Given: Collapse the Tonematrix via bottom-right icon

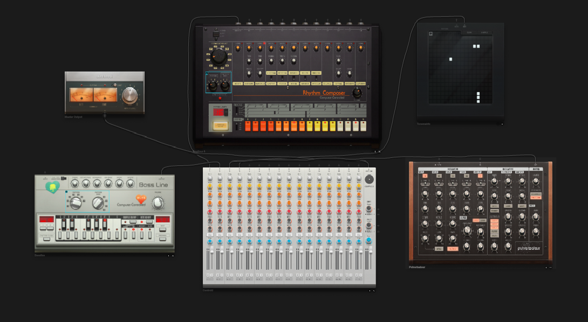Looking at the screenshot, I should coord(502,123).
